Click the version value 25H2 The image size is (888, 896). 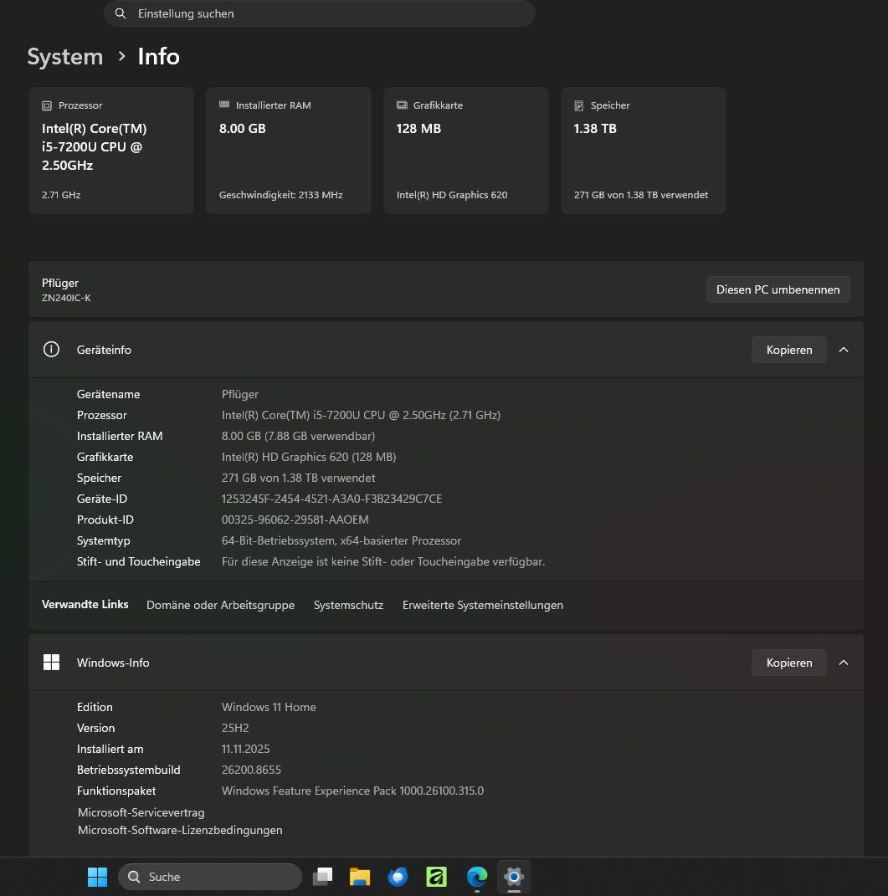(x=235, y=728)
